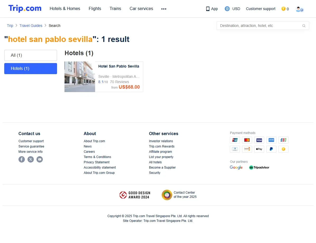Open the more services ellipsis menu
The width and height of the screenshot is (316, 243).
[164, 9]
